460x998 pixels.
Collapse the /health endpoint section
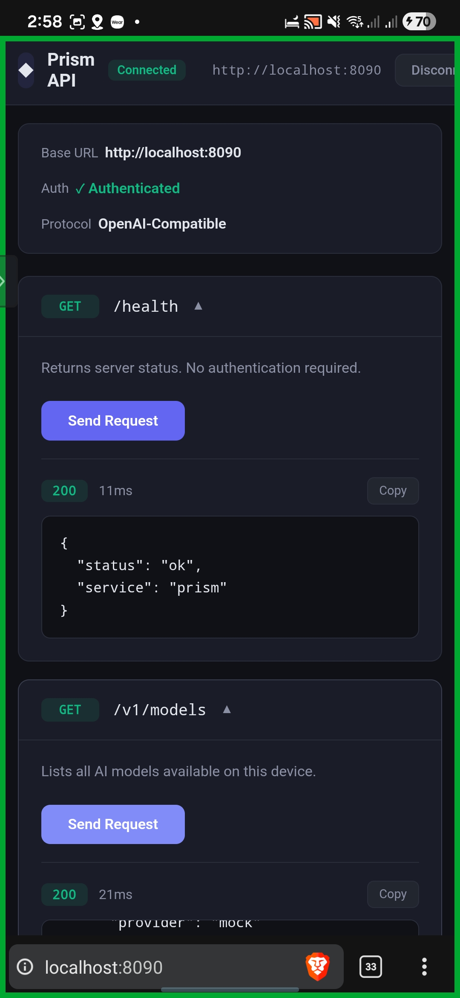point(198,305)
